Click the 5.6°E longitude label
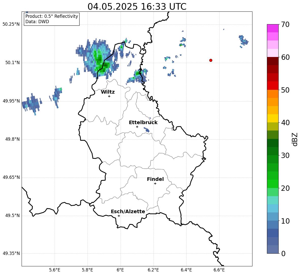Screen dimensions: 301x275 [55, 270]
